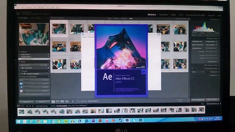Open Illustrator icon on the taskbar
Image resolution: width=235 pixels, height=132 pixels.
(x=100, y=121)
